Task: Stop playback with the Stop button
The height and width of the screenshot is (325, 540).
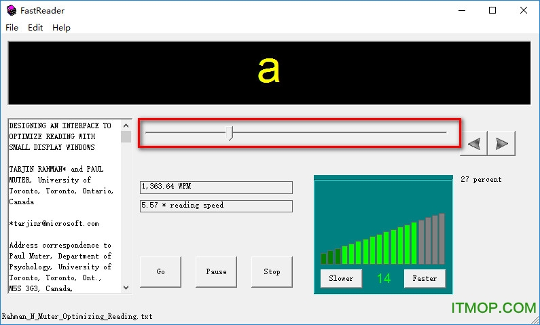Action: (272, 272)
